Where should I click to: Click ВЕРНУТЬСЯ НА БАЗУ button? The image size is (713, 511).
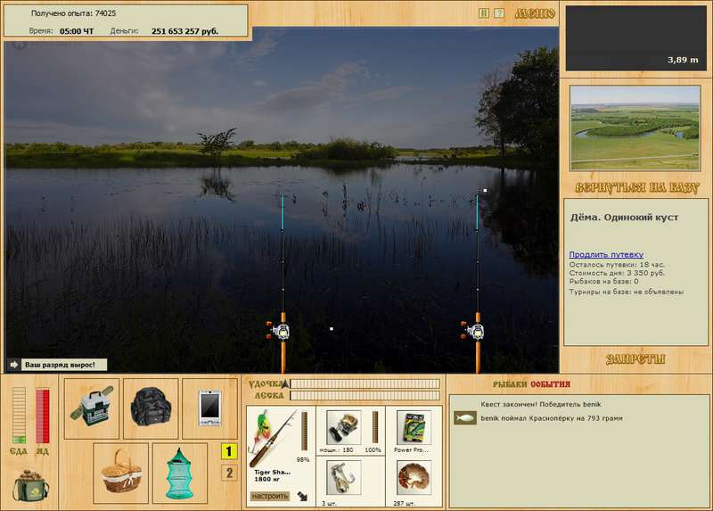click(636, 187)
